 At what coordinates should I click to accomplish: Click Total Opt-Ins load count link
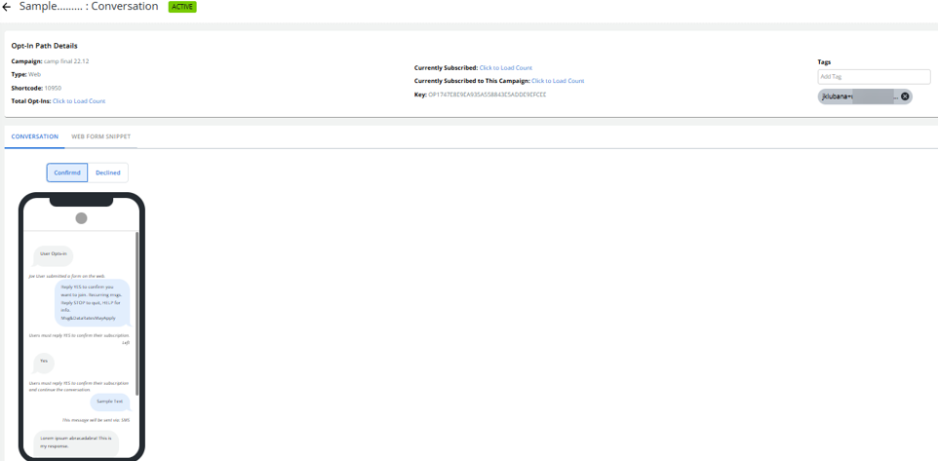[x=79, y=101]
